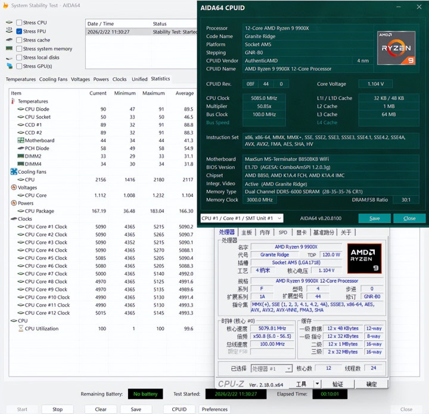Click the thermometer icon beside Temperatures
The image size is (429, 414).
click(x=13, y=101)
